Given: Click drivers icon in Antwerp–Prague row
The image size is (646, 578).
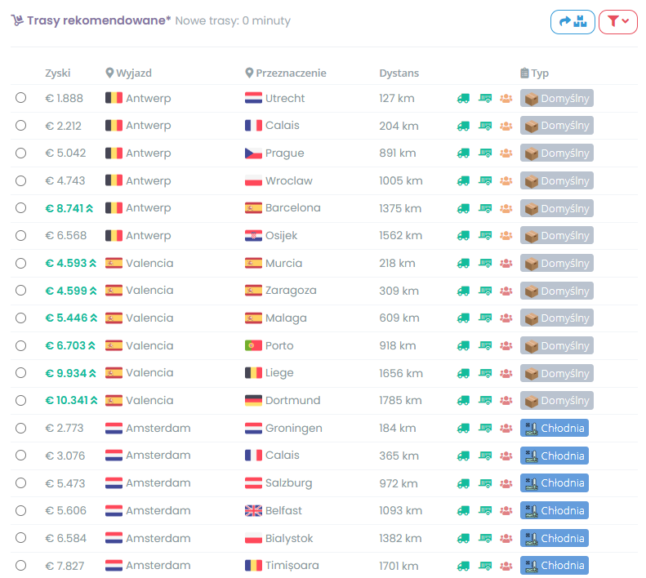Looking at the screenshot, I should 506,153.
